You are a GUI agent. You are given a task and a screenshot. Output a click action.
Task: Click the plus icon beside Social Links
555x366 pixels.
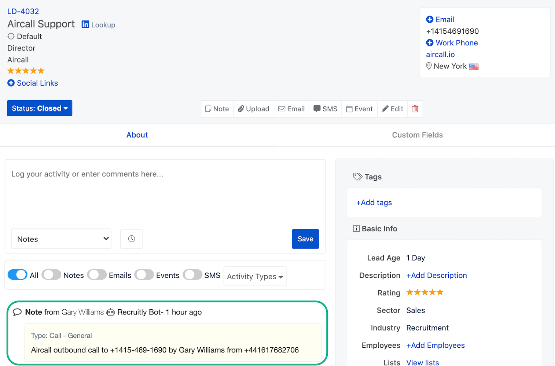click(x=11, y=83)
